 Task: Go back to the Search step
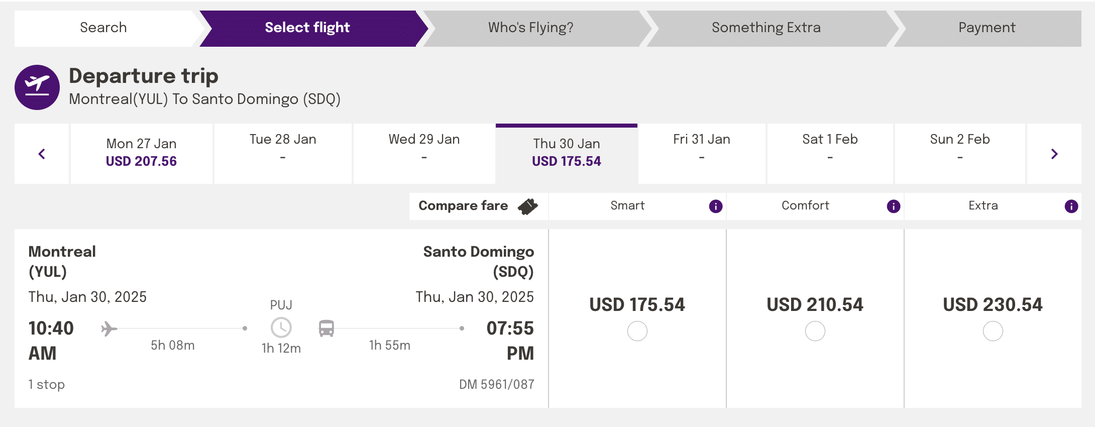pyautogui.click(x=103, y=28)
